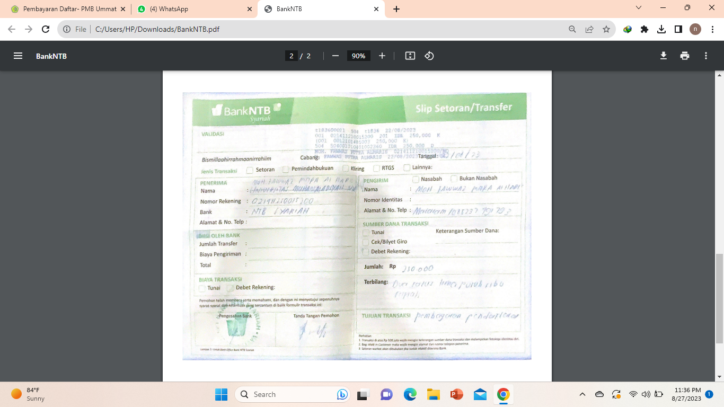
Task: Open a new browser tab
Action: 396,9
